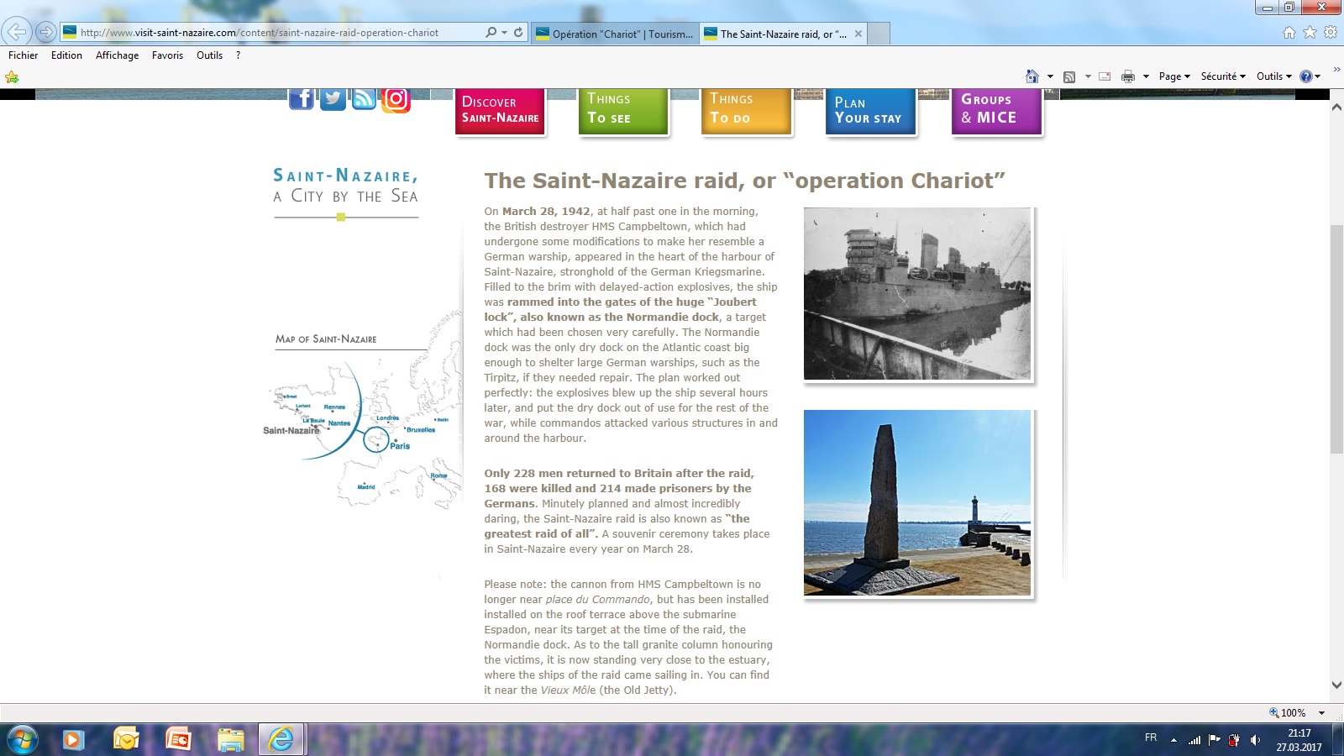This screenshot has width=1344, height=756.
Task: Launch Windows Media Player from taskbar
Action: (73, 740)
